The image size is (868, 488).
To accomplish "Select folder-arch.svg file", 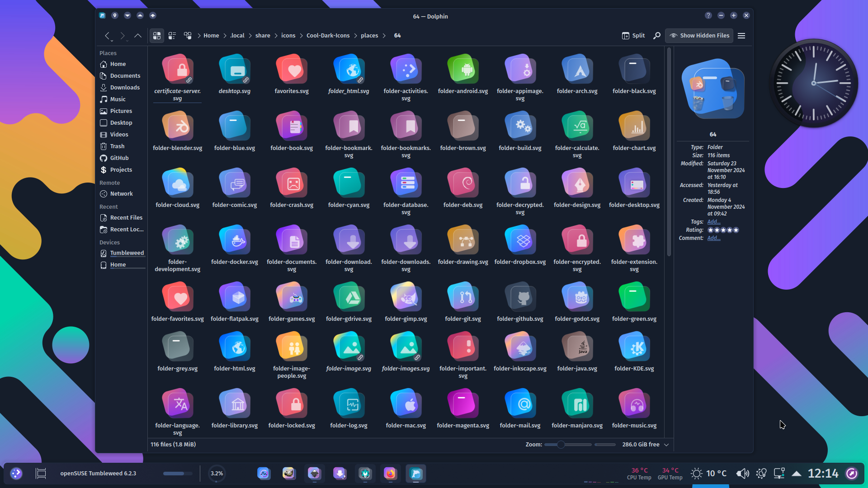I will pos(577,75).
